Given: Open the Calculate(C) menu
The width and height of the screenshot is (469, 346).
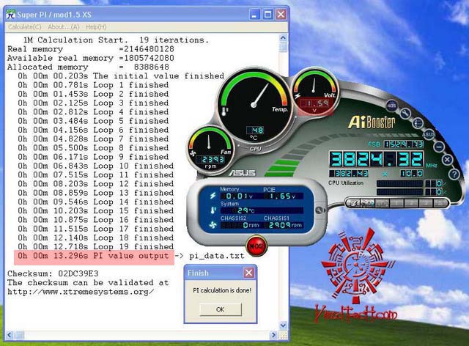Looking at the screenshot, I should coord(24,27).
